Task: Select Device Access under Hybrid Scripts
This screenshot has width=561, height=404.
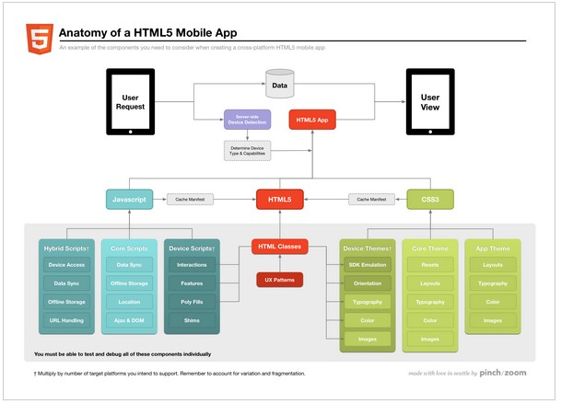Action: tap(65, 265)
